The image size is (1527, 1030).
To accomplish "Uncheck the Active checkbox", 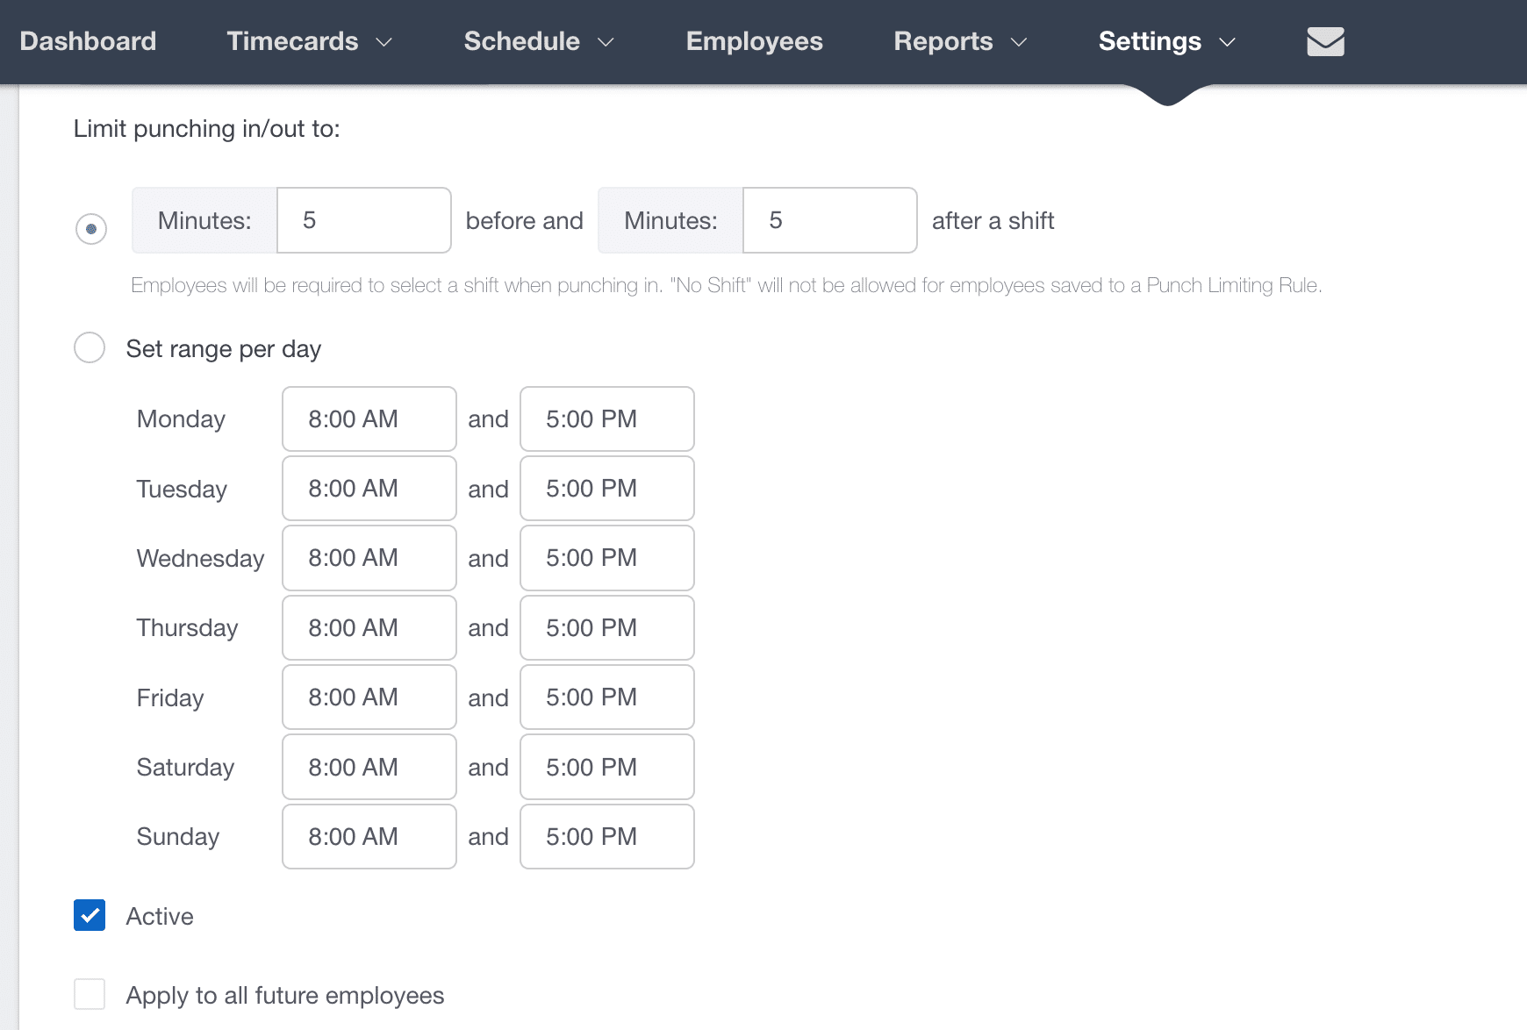I will pyautogui.click(x=89, y=915).
